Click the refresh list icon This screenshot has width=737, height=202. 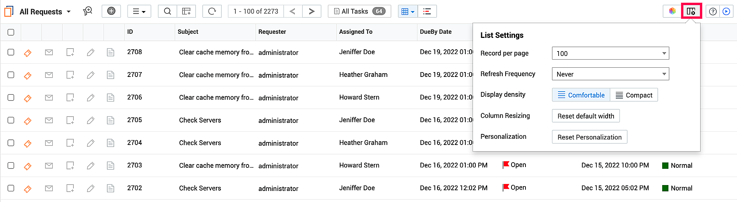(x=212, y=11)
